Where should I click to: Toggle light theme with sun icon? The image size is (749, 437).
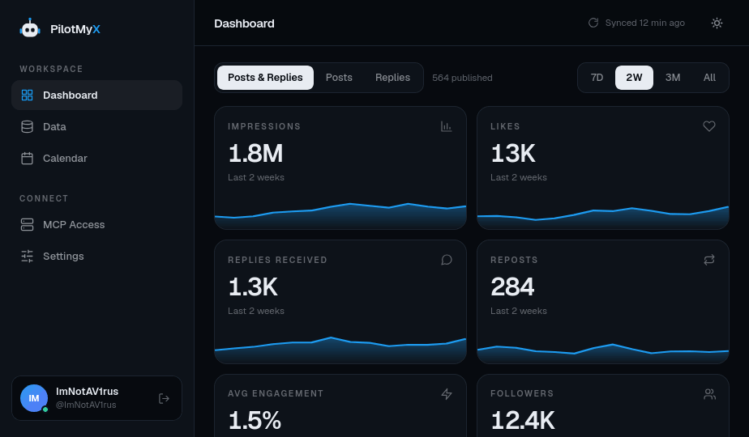coord(717,23)
